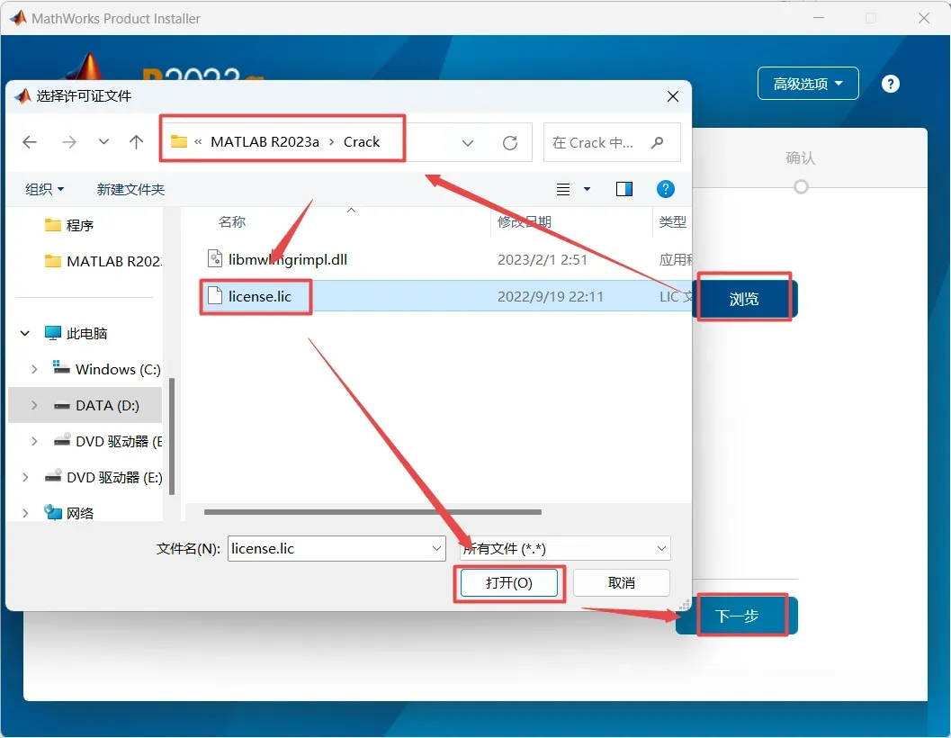The height and width of the screenshot is (738, 951).
Task: Expand the 网络 tree node
Action: [x=25, y=513]
